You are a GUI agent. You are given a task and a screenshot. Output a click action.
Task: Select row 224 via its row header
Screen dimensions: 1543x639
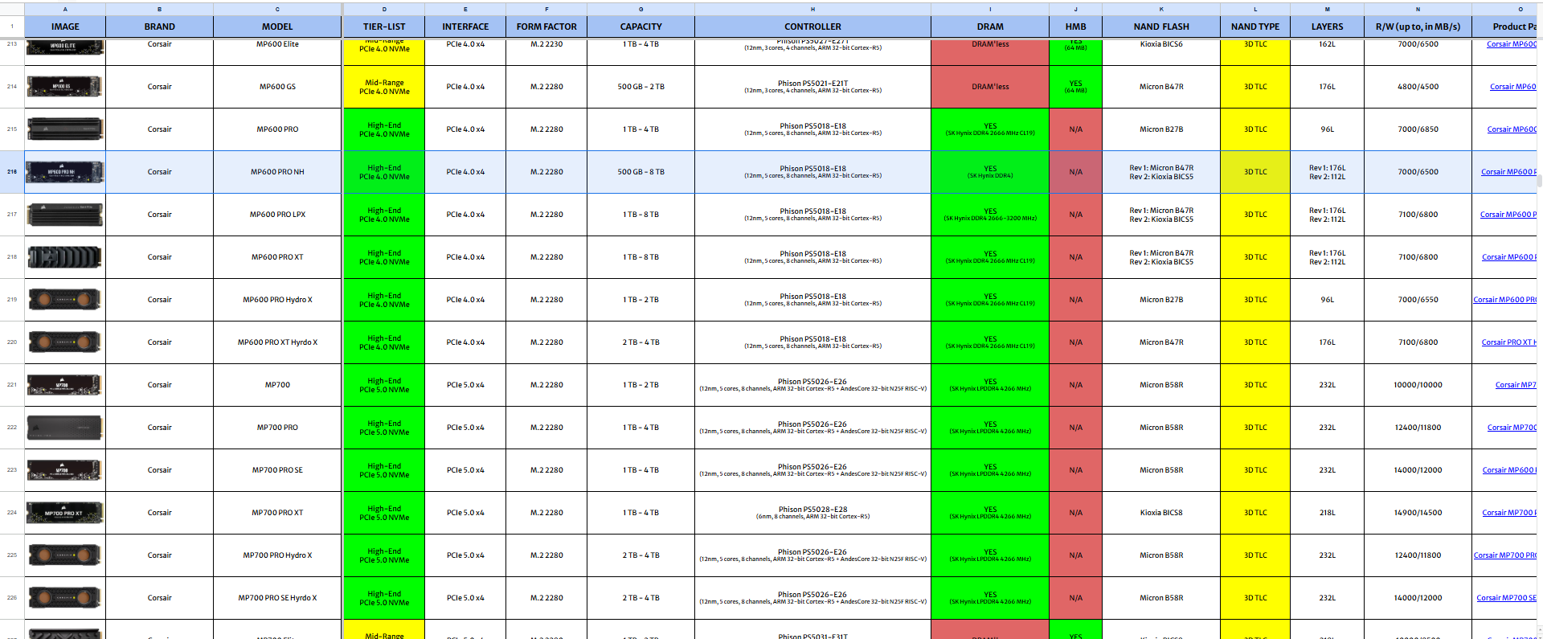[x=12, y=513]
